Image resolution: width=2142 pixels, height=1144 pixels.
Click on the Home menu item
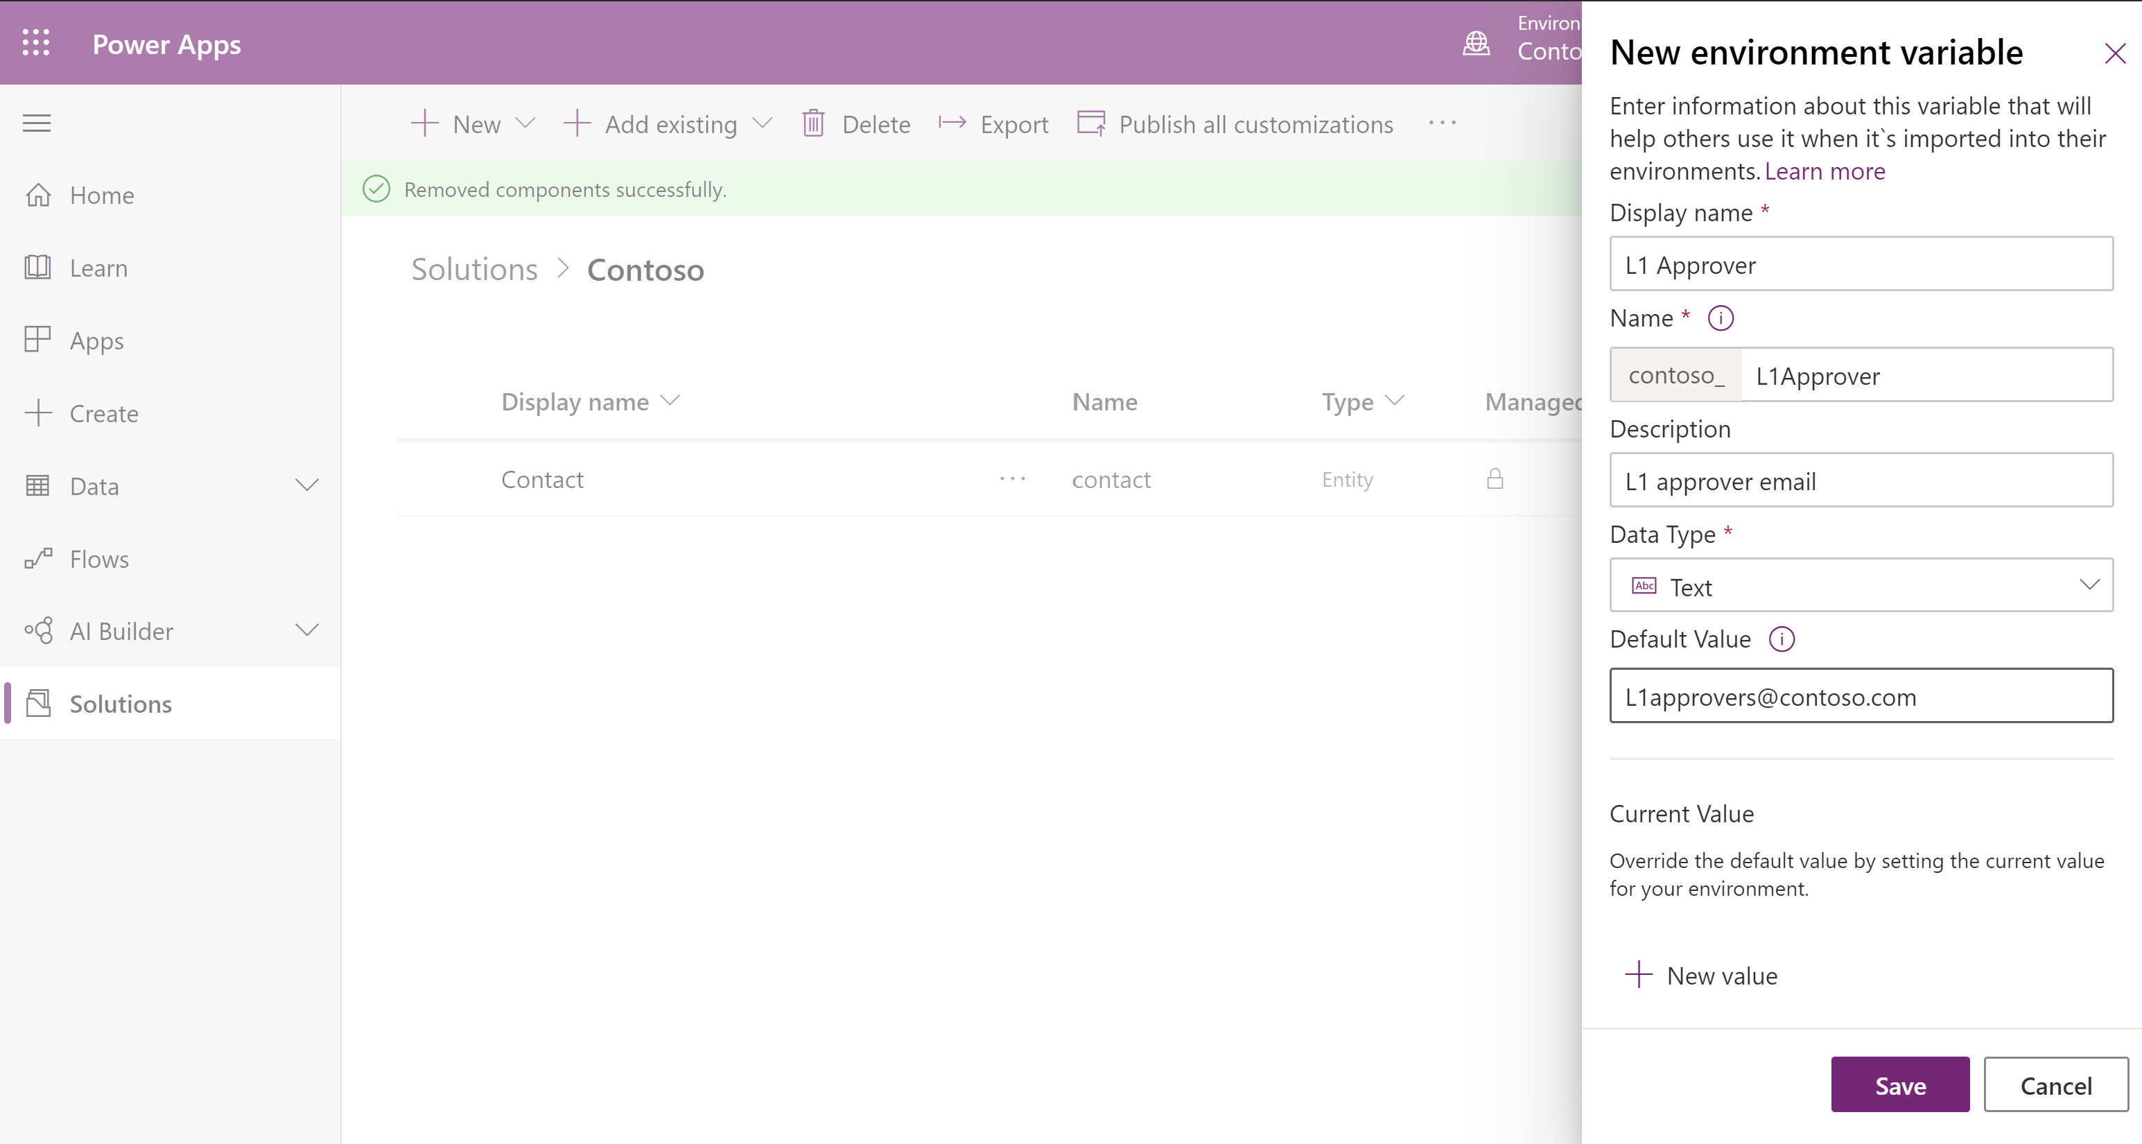(x=103, y=194)
